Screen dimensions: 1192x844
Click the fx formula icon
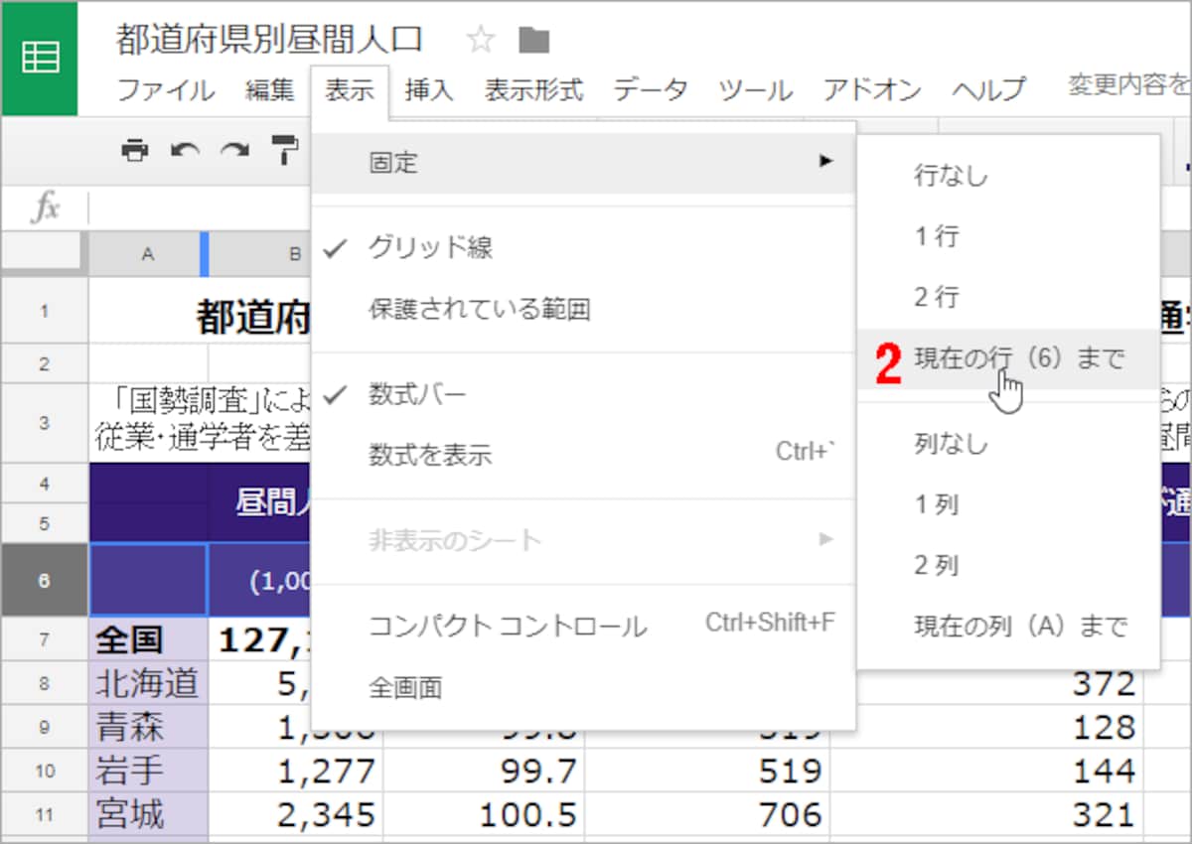[x=46, y=208]
